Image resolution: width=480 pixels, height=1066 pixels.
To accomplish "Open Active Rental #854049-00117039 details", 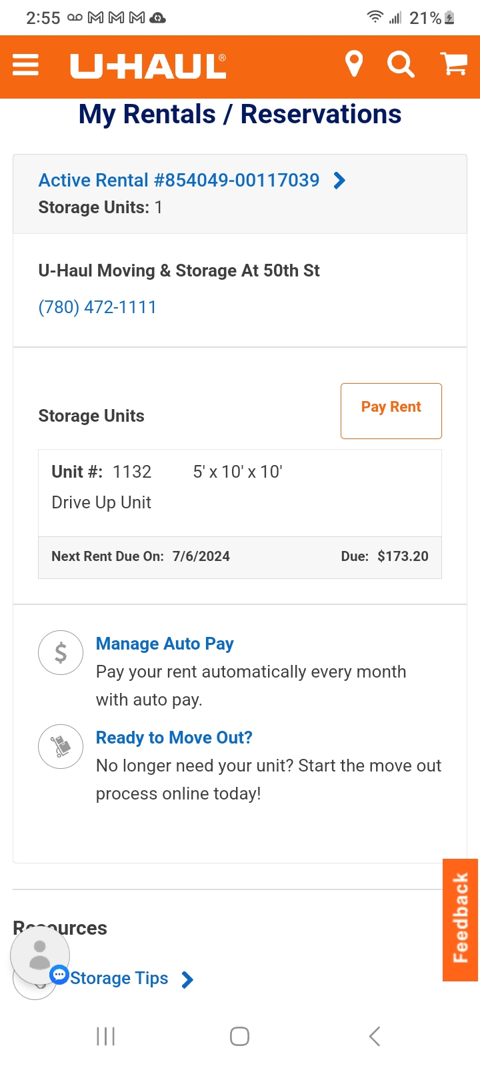I will [179, 180].
